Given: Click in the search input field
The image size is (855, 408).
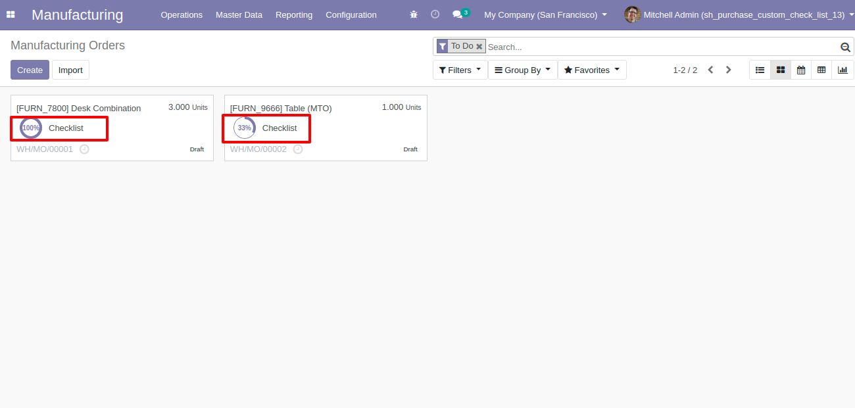Looking at the screenshot, I should [x=662, y=47].
